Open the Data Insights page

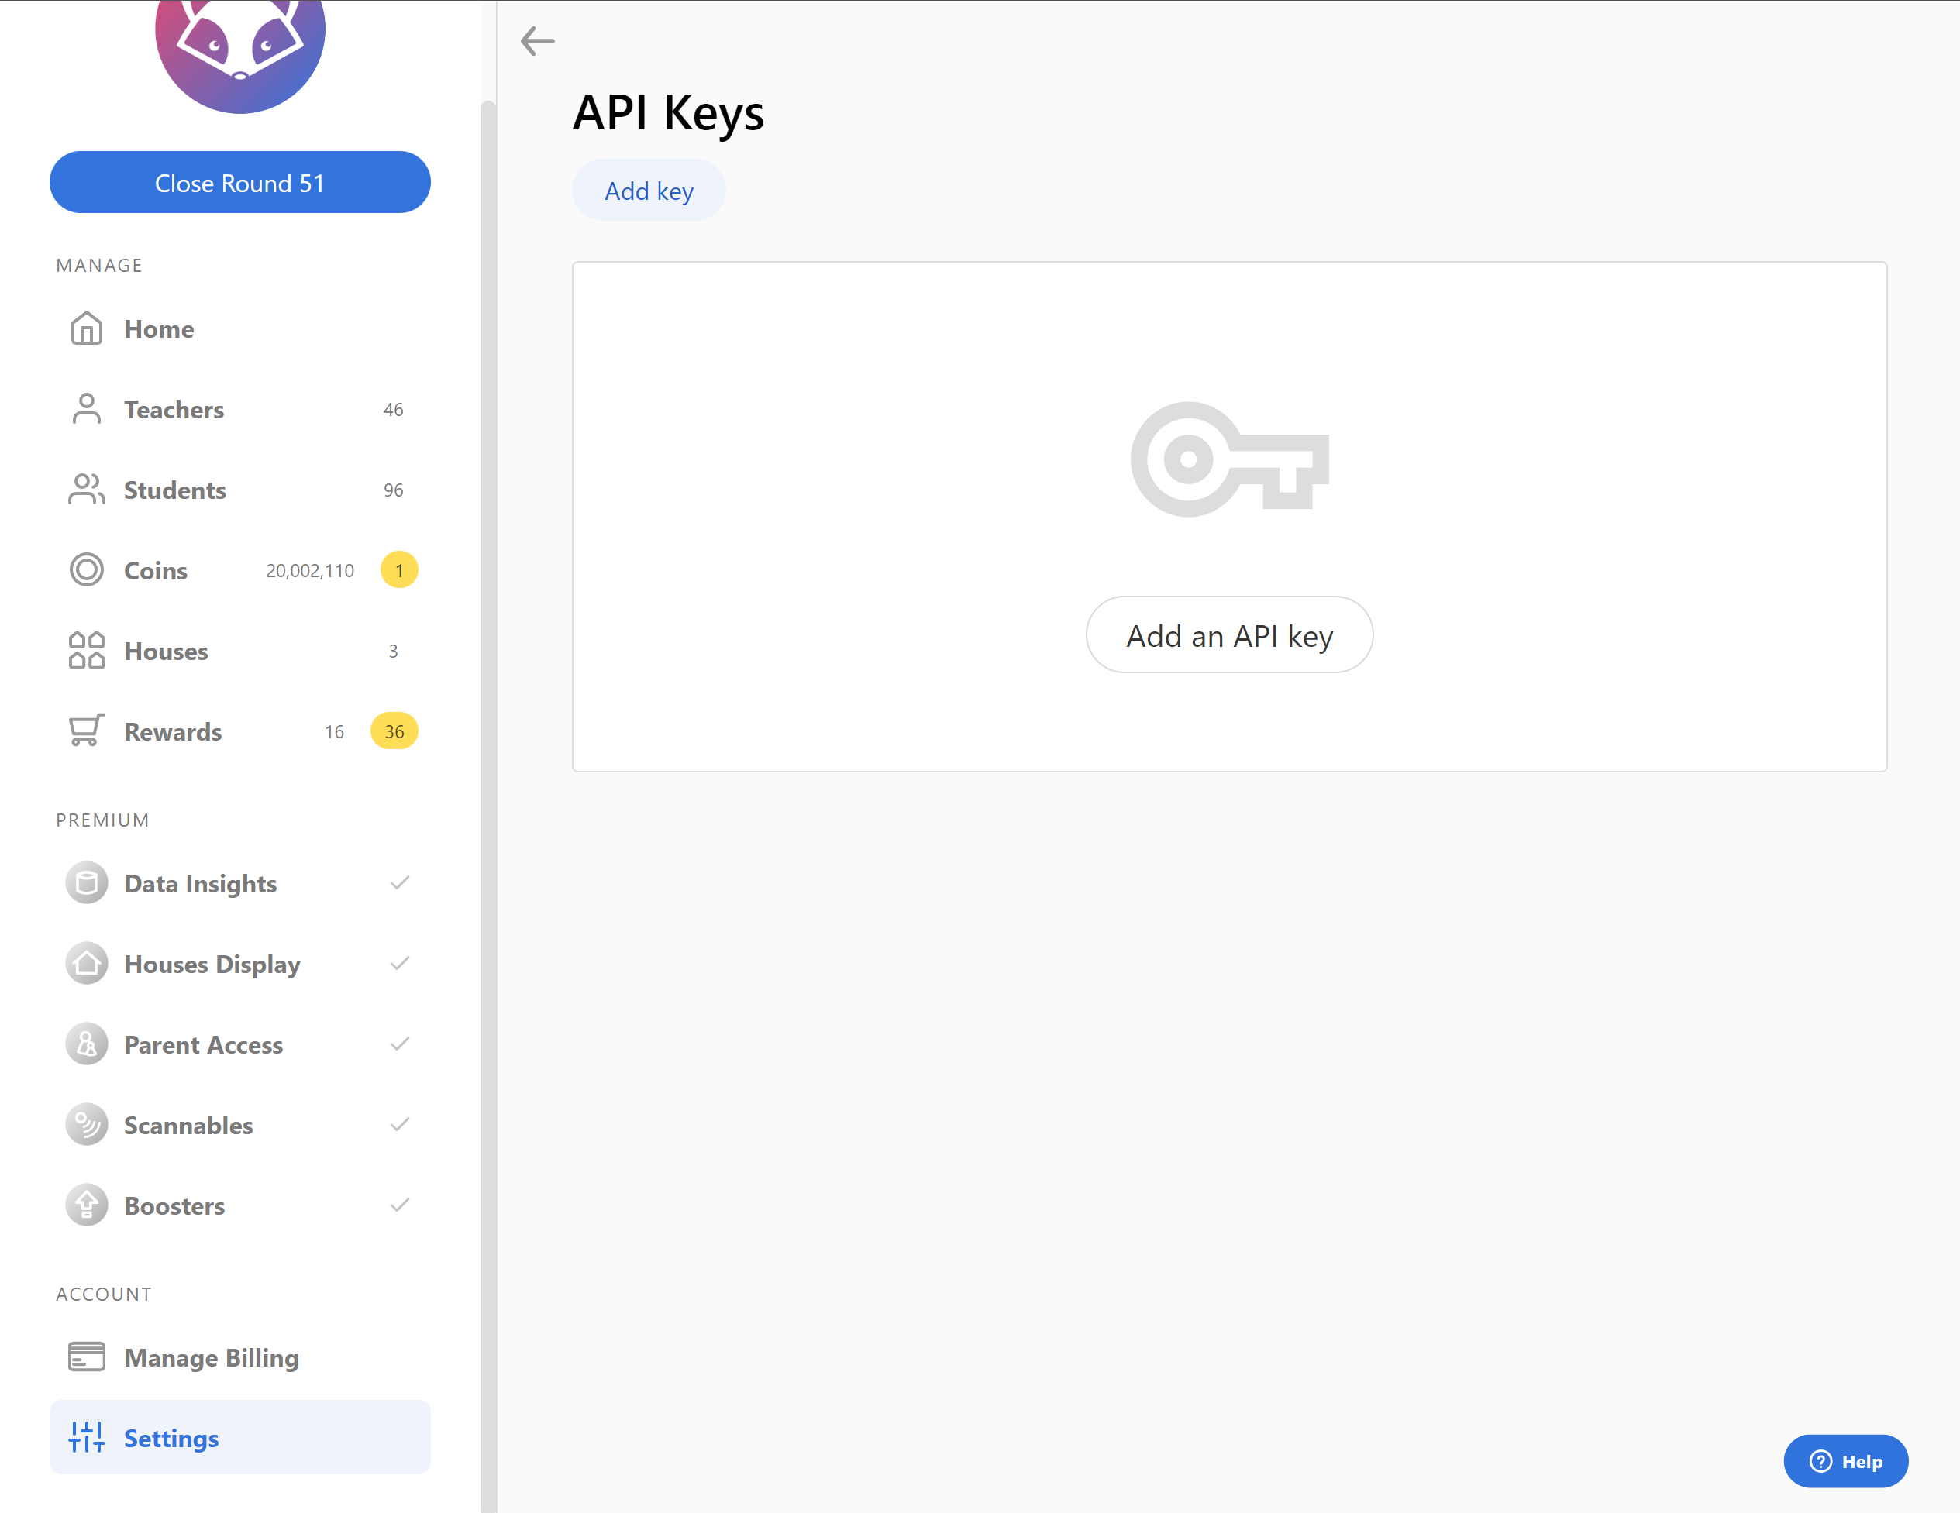(199, 882)
